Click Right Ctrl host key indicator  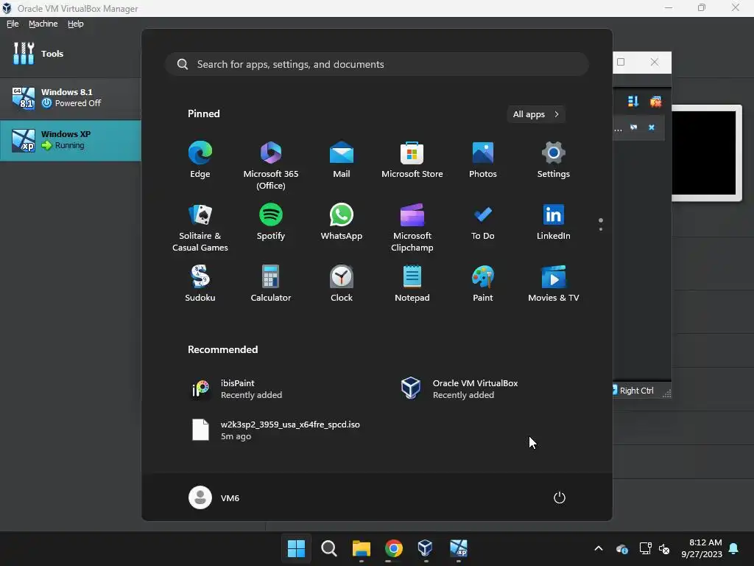(x=636, y=391)
